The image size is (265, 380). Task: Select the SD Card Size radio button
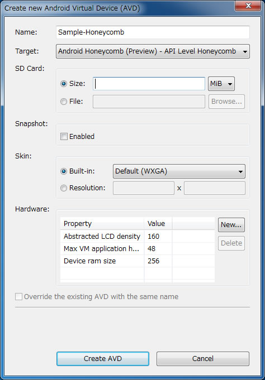64,84
